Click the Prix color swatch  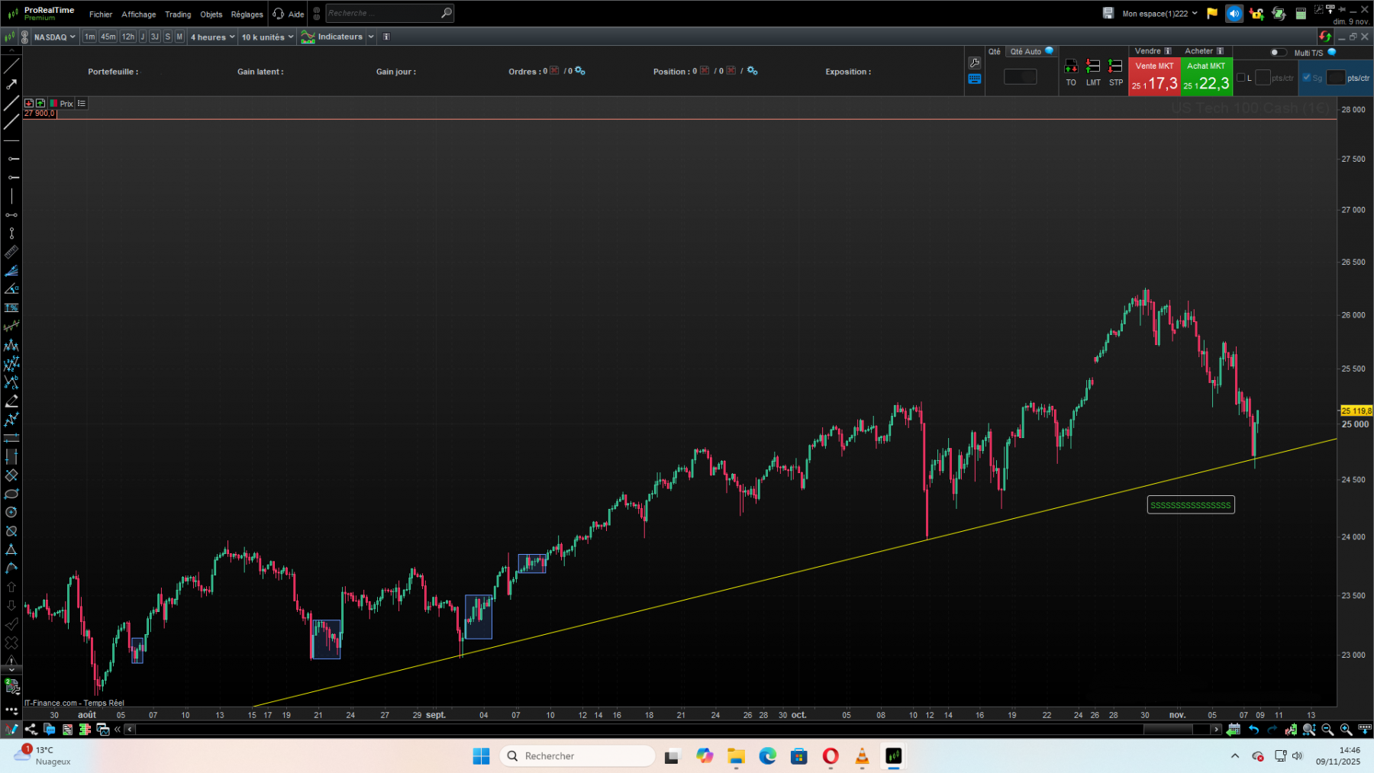[x=54, y=103]
